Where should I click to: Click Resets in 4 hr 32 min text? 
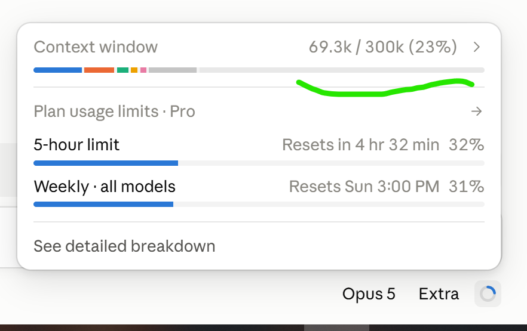[x=361, y=145]
